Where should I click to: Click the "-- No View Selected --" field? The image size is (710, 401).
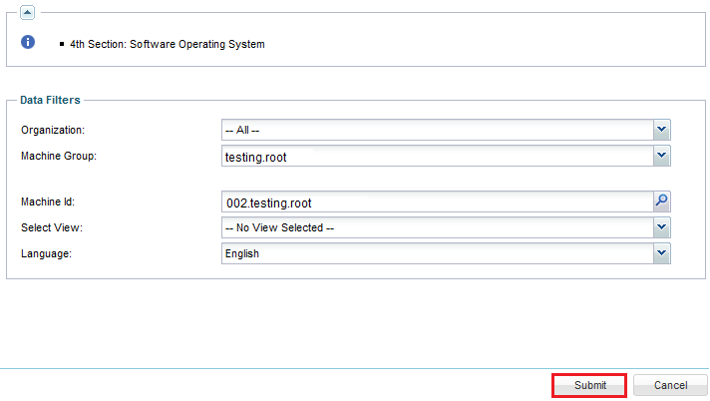pyautogui.click(x=437, y=227)
